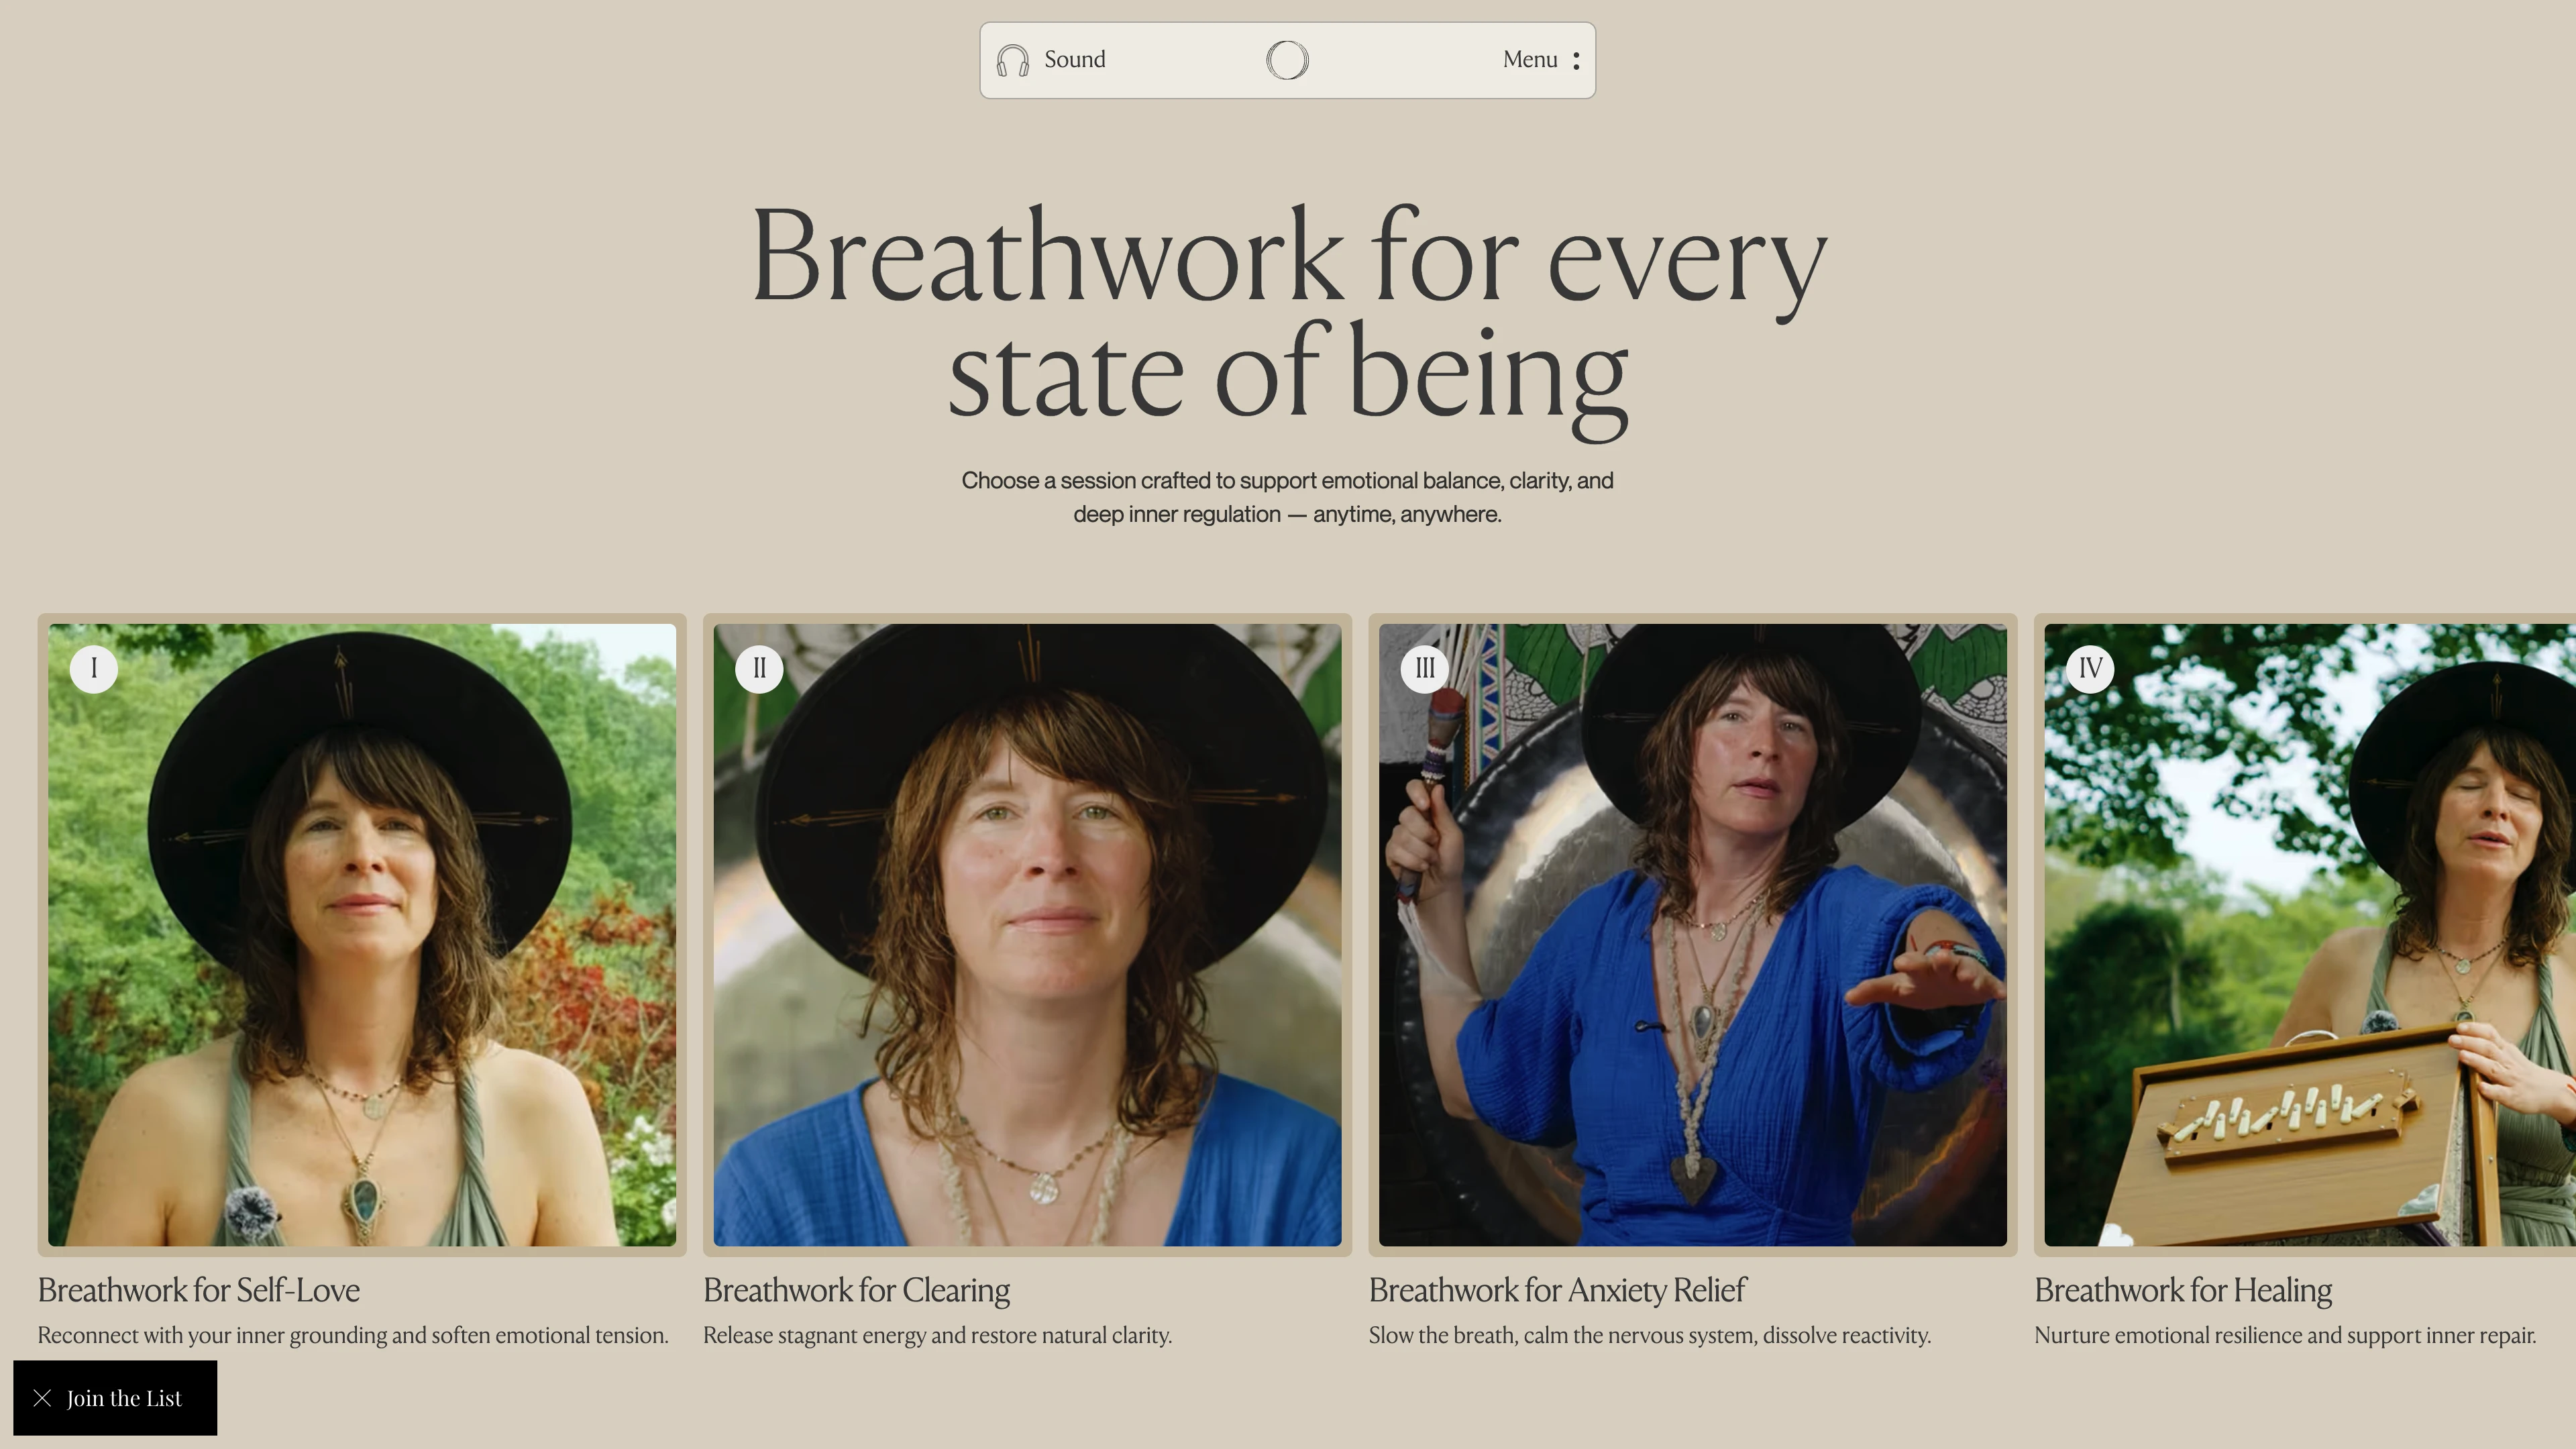The width and height of the screenshot is (2576, 1449).
Task: Click the headphones Sound icon
Action: coord(1012,60)
